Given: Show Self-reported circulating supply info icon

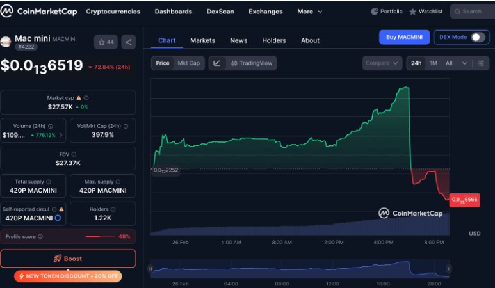Looking at the screenshot, I should pyautogui.click(x=54, y=209).
